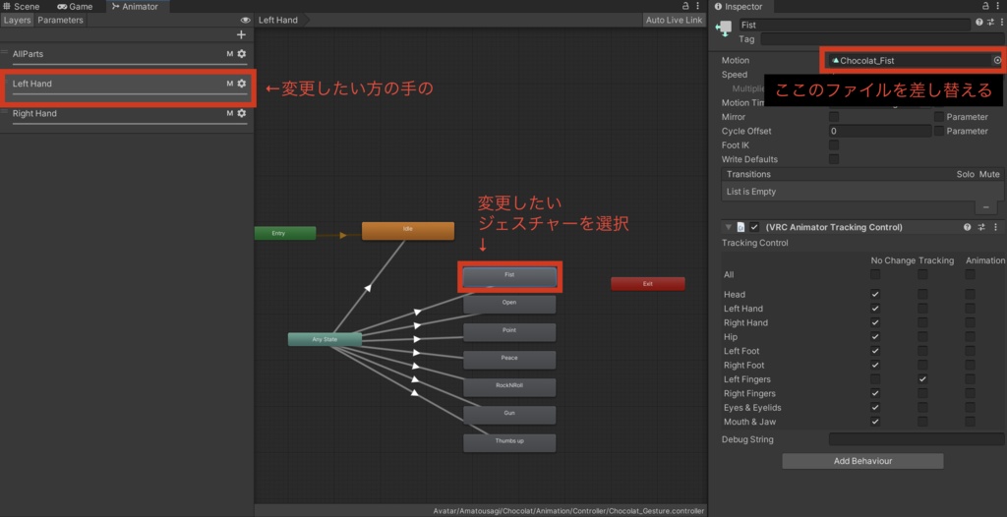Image resolution: width=1007 pixels, height=517 pixels.
Task: Open the gear settings for the Right Hand layer
Action: (x=242, y=113)
